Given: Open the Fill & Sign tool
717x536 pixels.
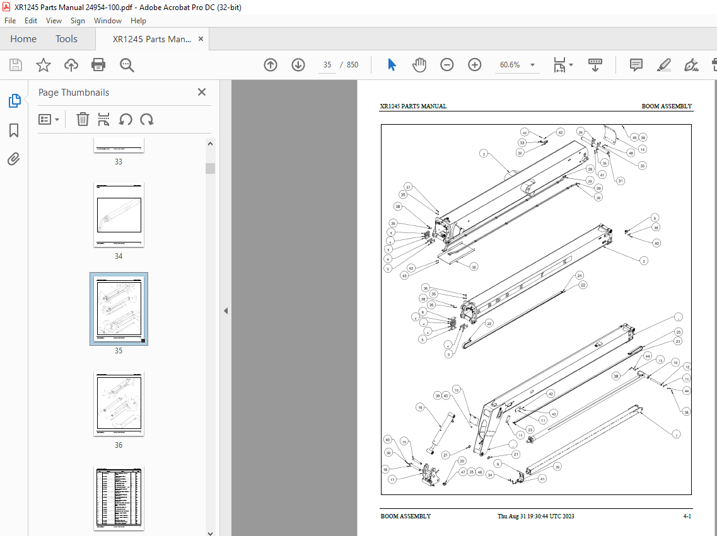Looking at the screenshot, I should pyautogui.click(x=691, y=64).
